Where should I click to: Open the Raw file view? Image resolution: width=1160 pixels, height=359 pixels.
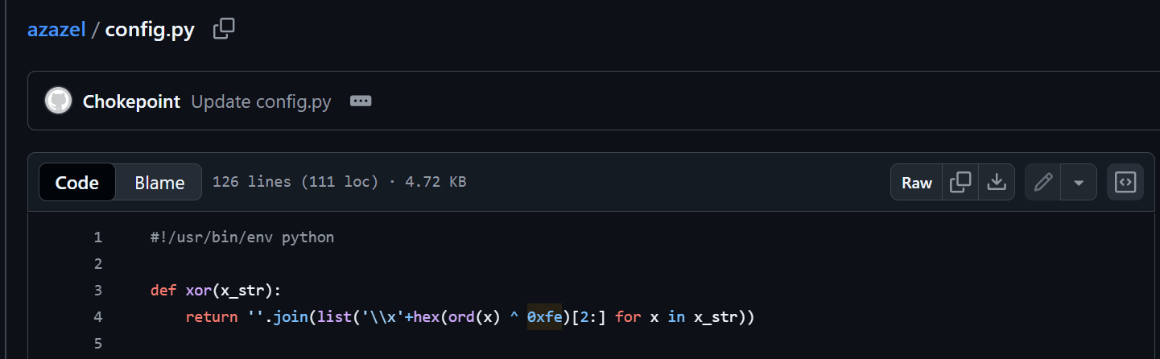tap(916, 182)
